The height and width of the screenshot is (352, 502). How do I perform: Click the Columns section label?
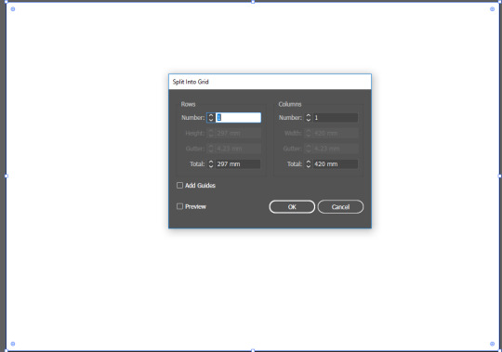290,104
